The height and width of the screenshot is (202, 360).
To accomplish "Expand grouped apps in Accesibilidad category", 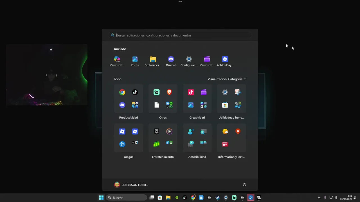I will 204,143.
